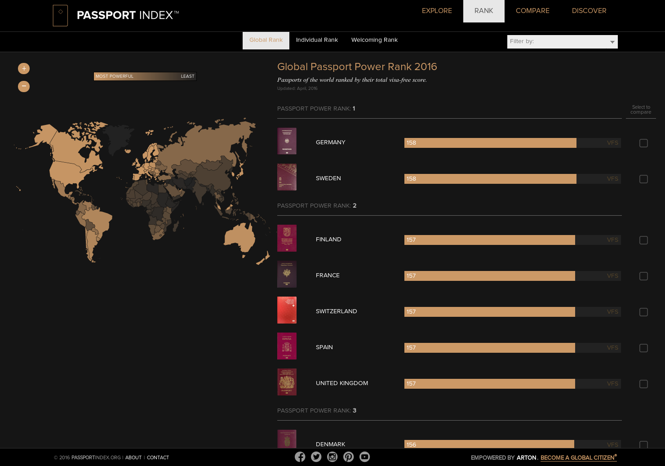Open the ABOUT page

[133, 457]
